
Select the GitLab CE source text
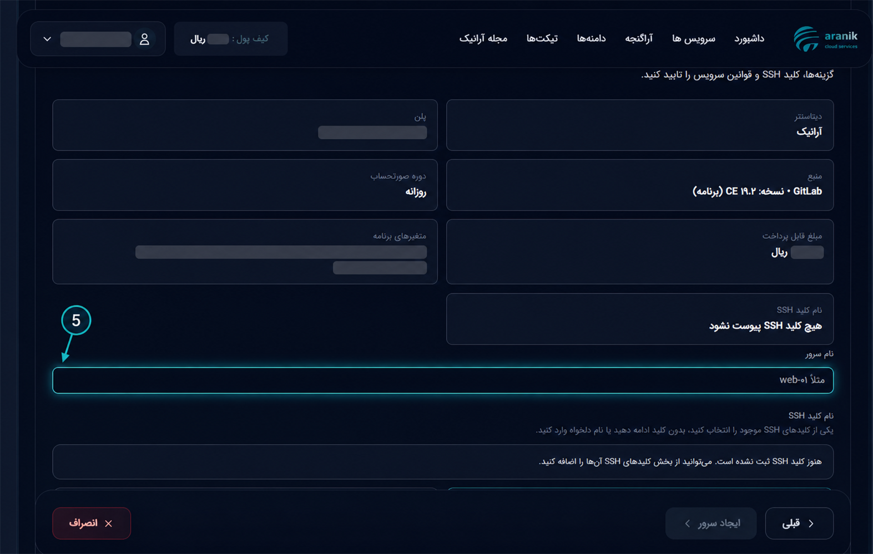point(757,191)
